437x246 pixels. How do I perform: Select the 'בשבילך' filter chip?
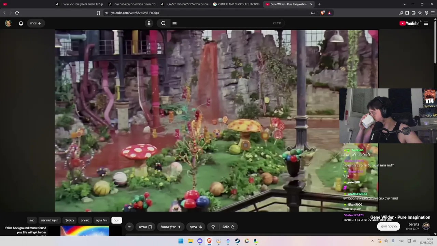tap(70, 220)
